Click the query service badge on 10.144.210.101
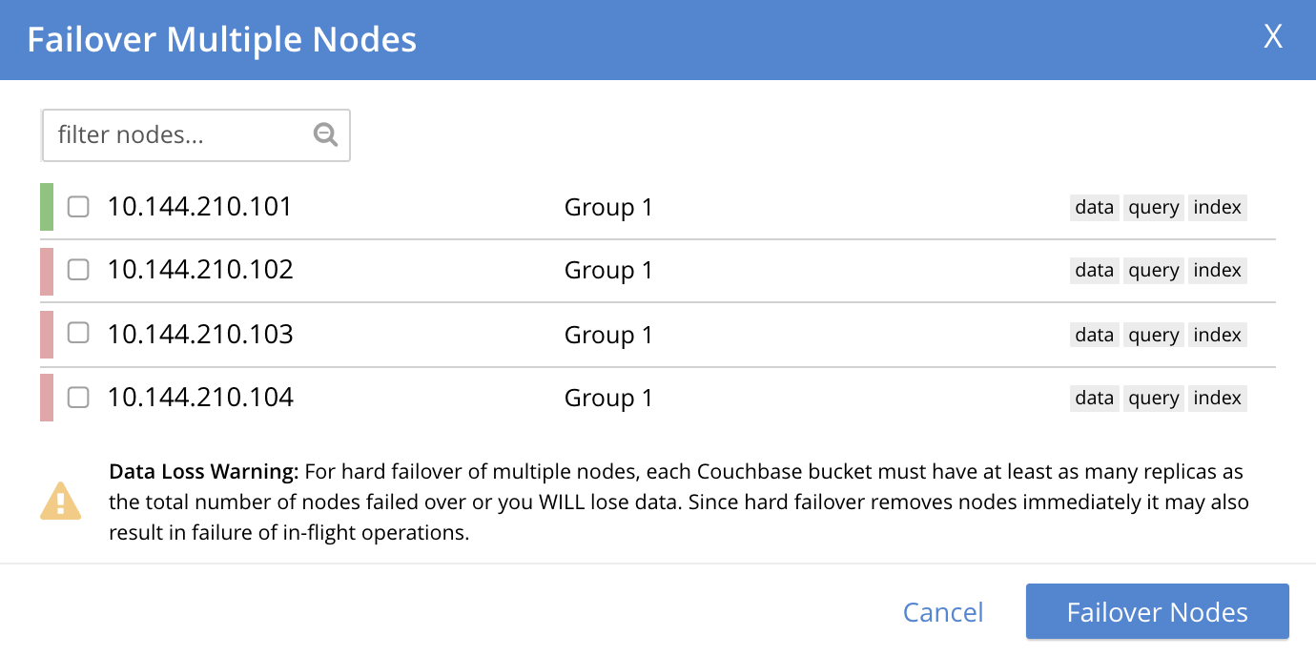Screen dimensions: 1316x656 click(x=1153, y=207)
